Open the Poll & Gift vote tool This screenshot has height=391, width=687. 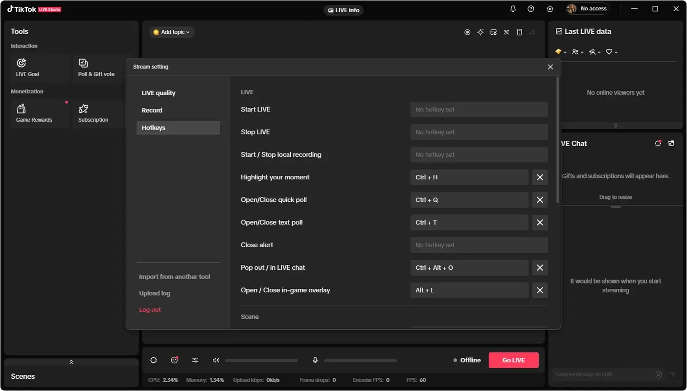[x=96, y=67]
